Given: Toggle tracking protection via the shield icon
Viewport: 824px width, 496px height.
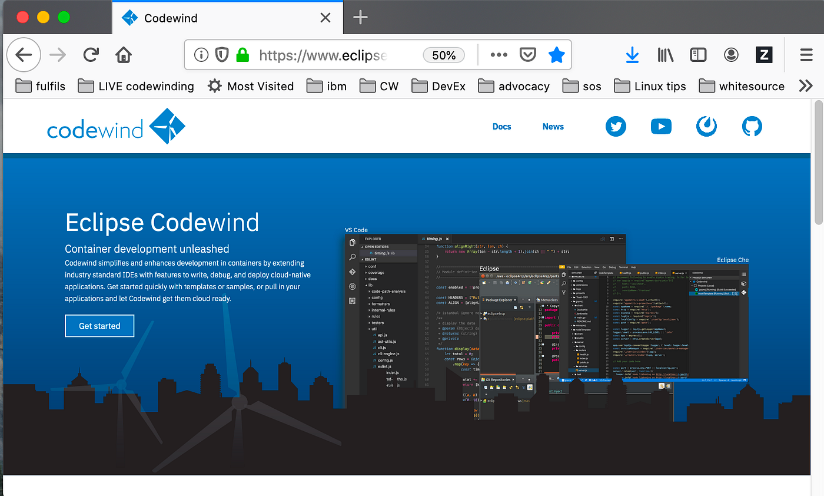Looking at the screenshot, I should point(222,54).
